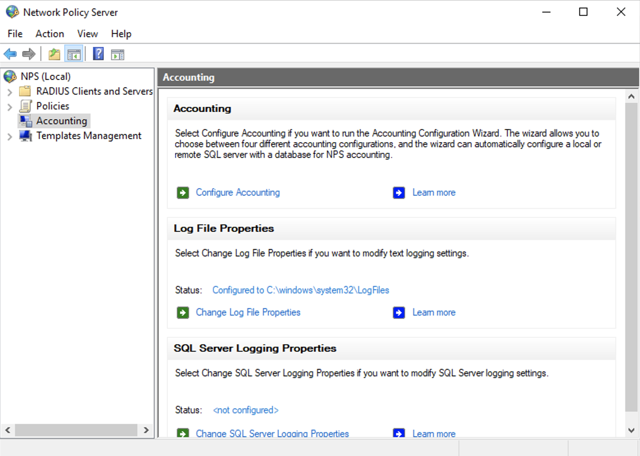Select Accounting in the console tree
Viewport: 640px width, 456px height.
pos(62,121)
